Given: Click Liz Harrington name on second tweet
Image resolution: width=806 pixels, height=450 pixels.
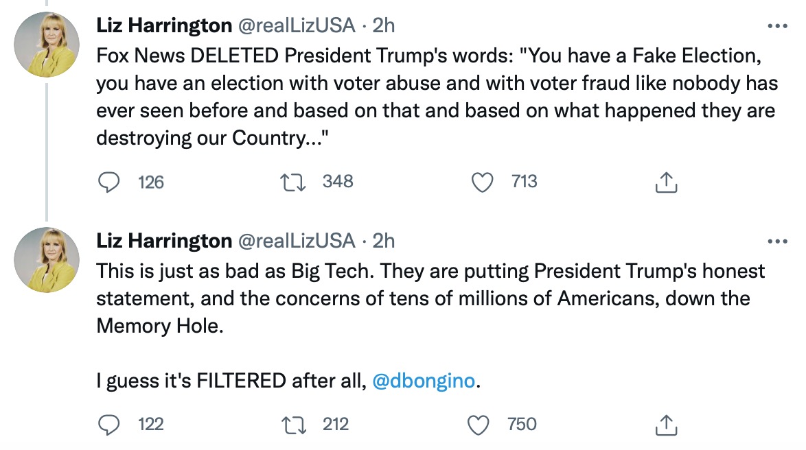Looking at the screenshot, I should click(x=164, y=240).
